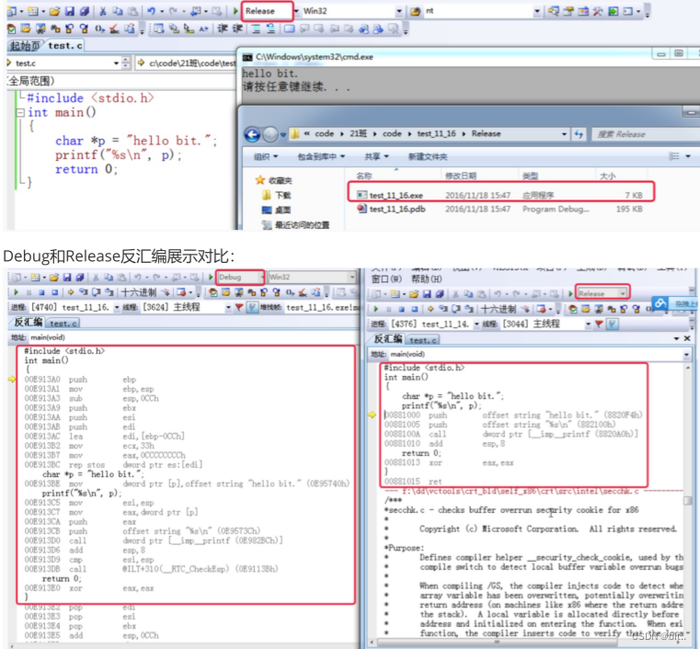This screenshot has width=700, height=649.
Task: Toggle highlighted funnel button in Debug window debug-location toolbar
Action: pyautogui.click(x=252, y=307)
